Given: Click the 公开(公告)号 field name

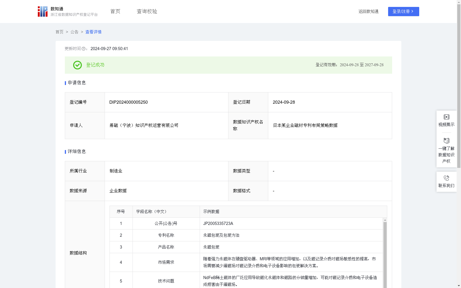Looking at the screenshot, I should (x=166, y=223).
